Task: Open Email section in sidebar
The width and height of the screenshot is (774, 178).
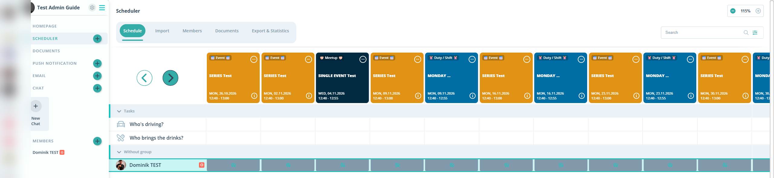Action: 39,76
